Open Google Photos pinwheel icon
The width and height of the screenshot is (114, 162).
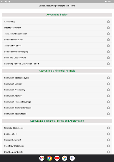[x=65, y=158]
